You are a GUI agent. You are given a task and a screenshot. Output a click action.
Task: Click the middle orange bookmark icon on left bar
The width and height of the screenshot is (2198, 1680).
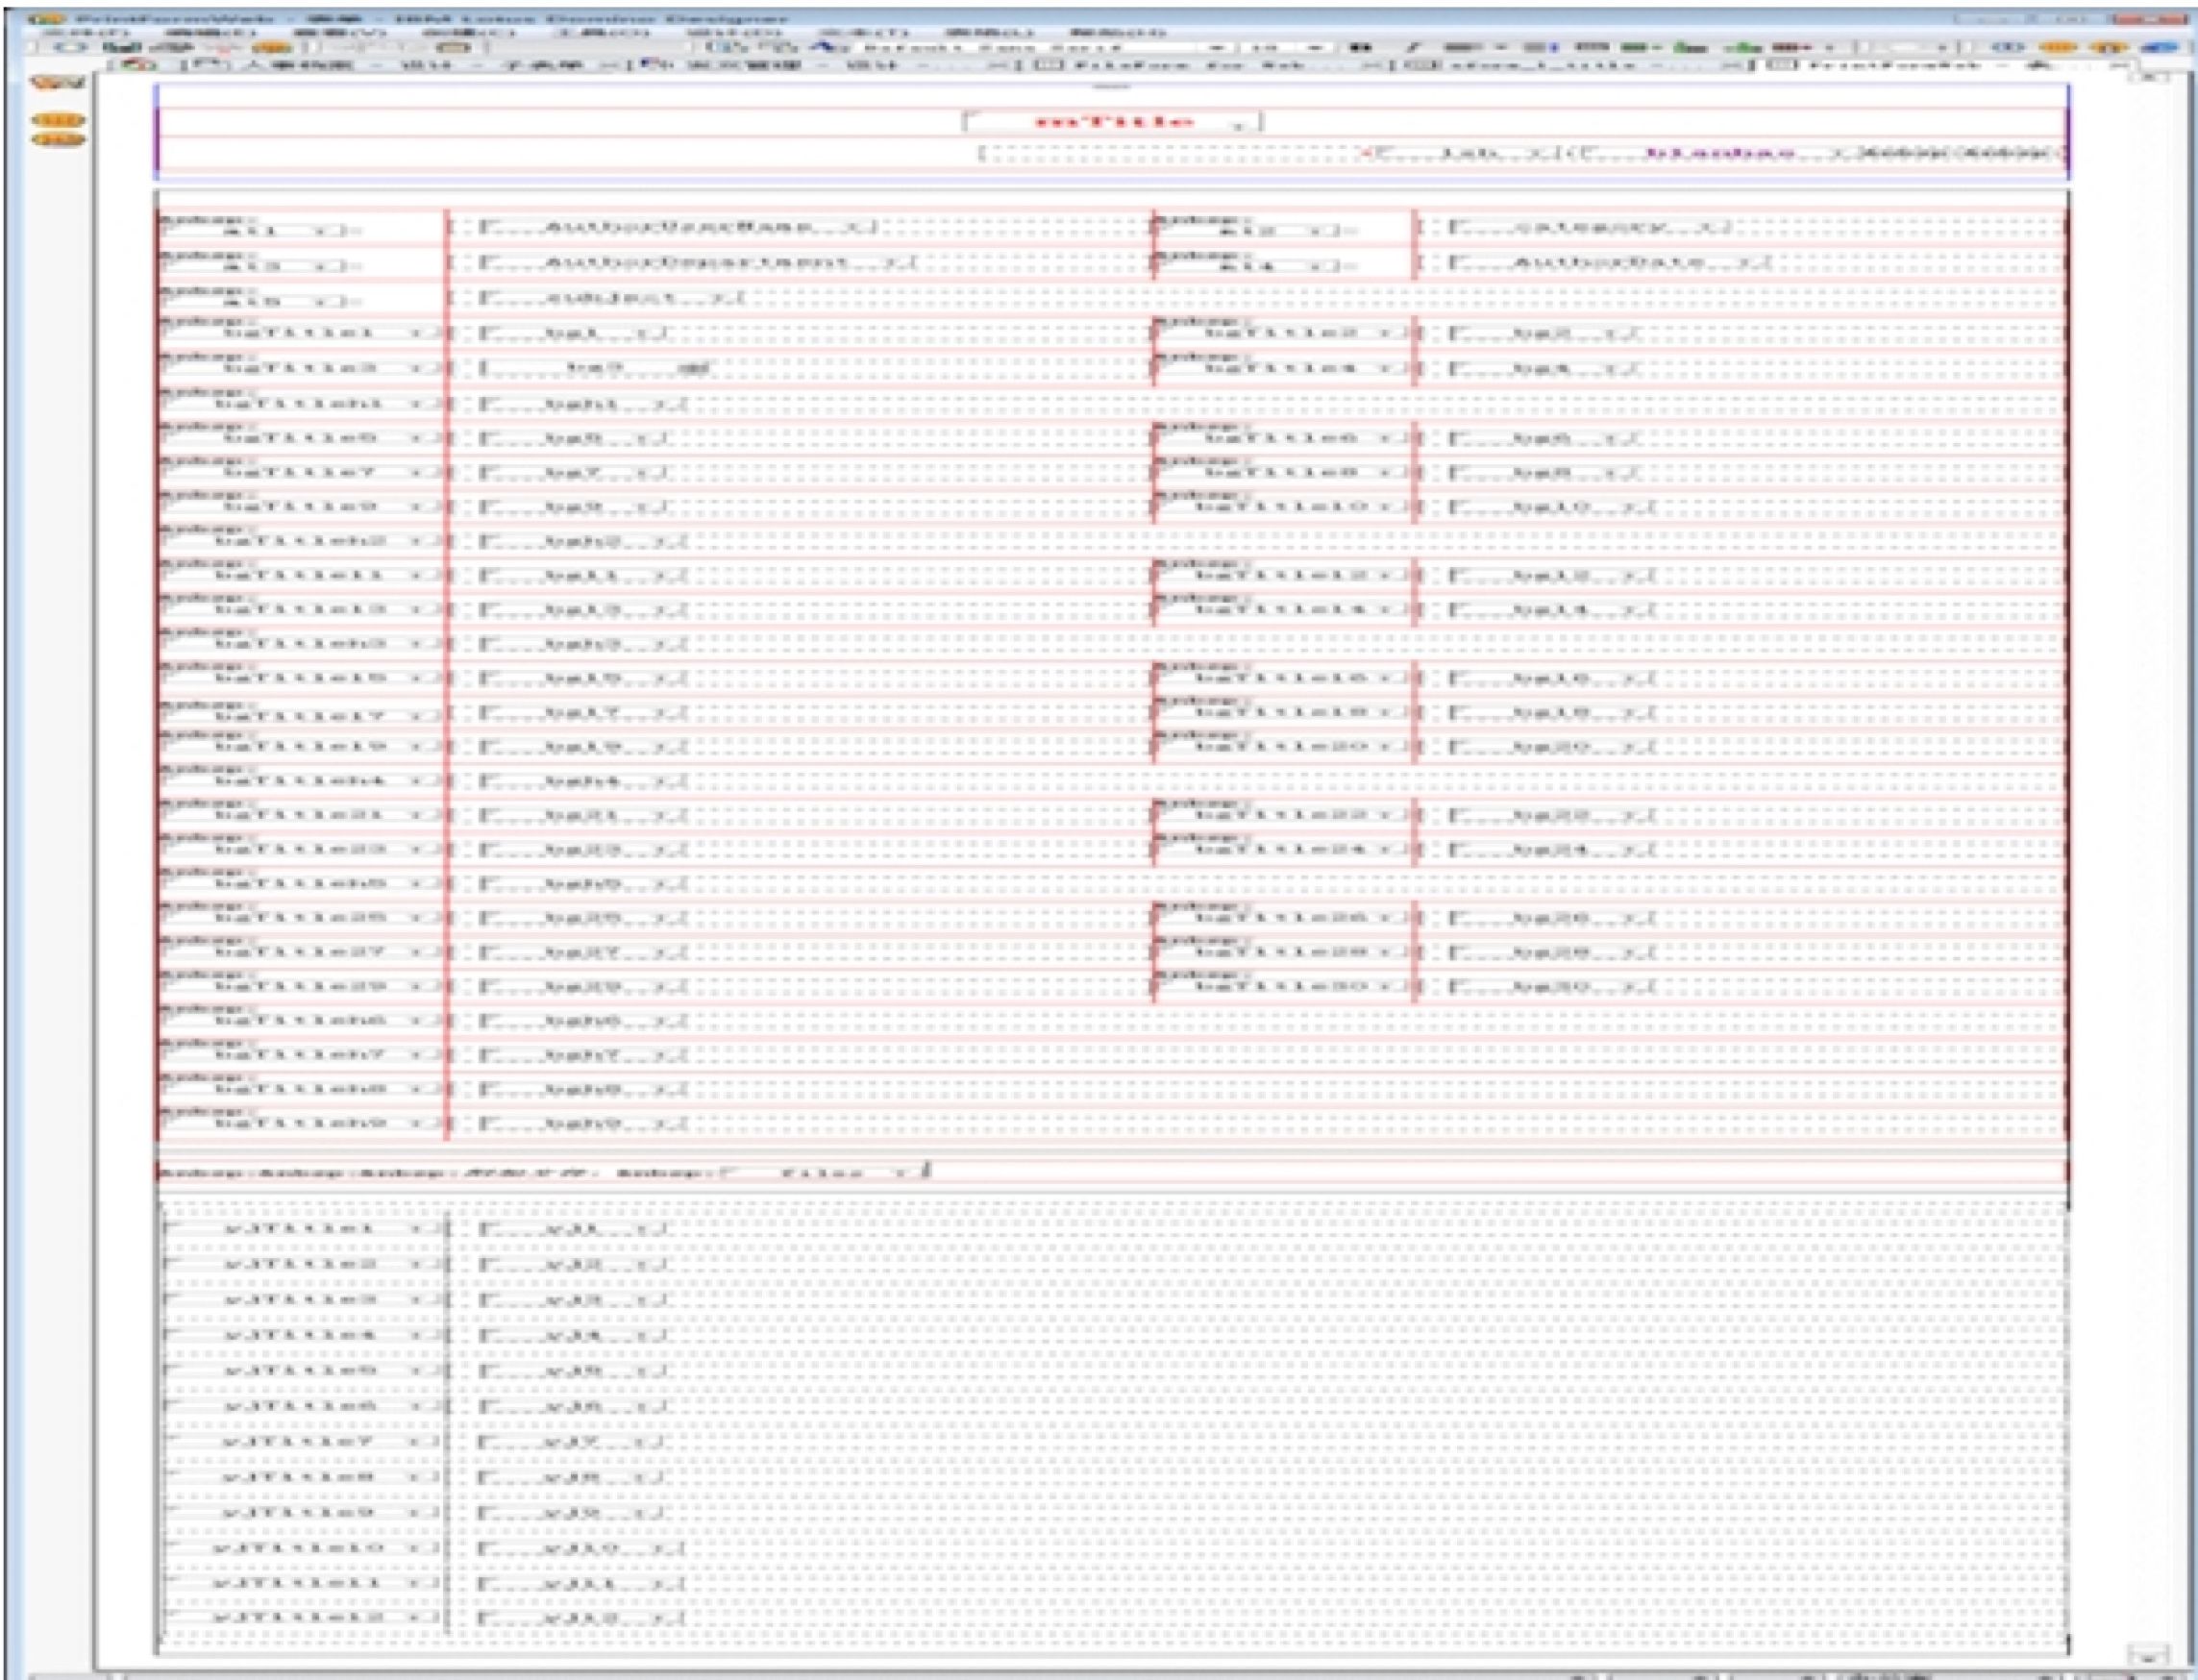pos(58,120)
